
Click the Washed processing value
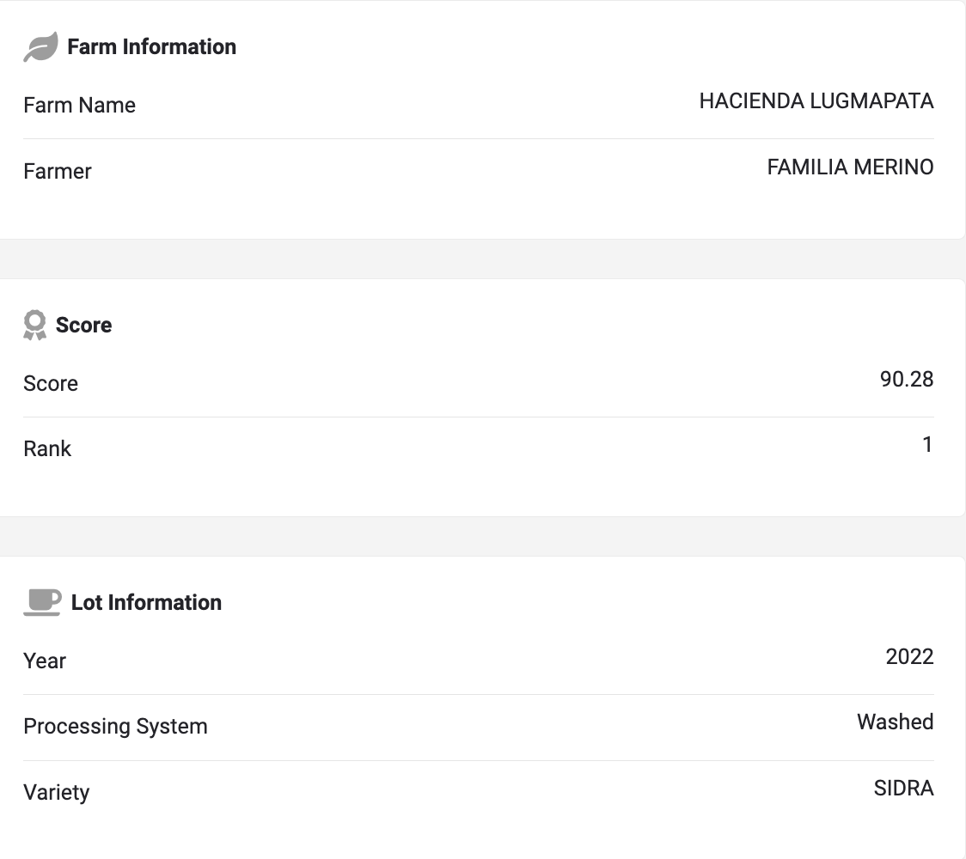coord(895,722)
